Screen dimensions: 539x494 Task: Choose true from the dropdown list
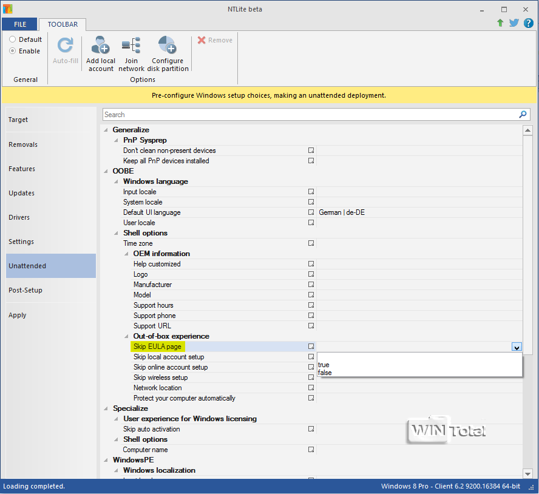pyautogui.click(x=324, y=365)
